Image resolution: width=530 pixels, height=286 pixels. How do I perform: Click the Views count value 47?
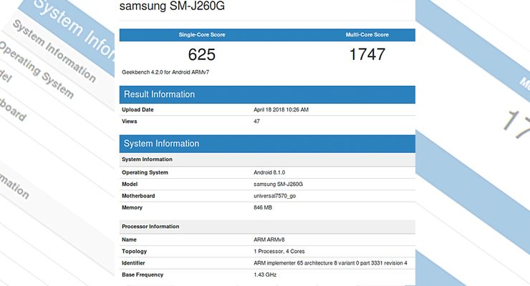click(257, 121)
